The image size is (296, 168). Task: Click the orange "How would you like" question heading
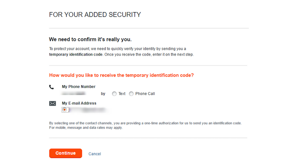point(121,75)
